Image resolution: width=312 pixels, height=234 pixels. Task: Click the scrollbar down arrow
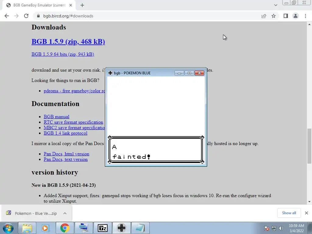pos(309,202)
